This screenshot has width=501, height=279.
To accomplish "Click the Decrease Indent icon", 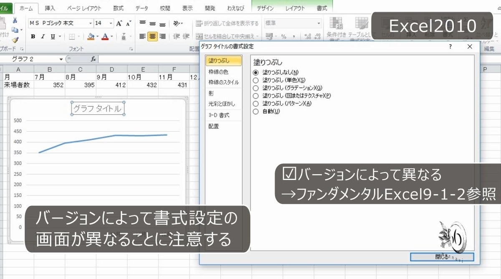I will pos(176,37).
